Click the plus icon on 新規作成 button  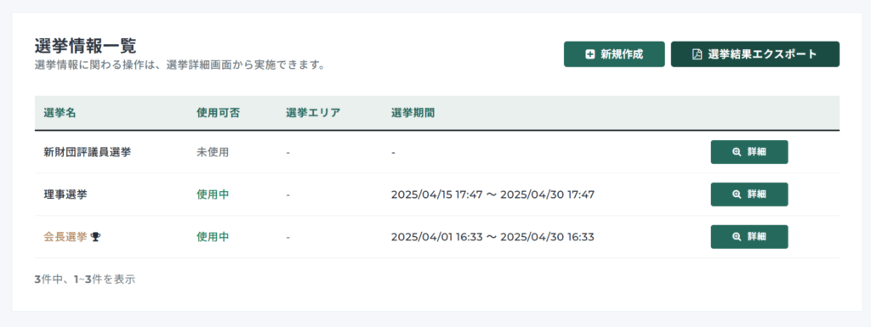point(590,54)
